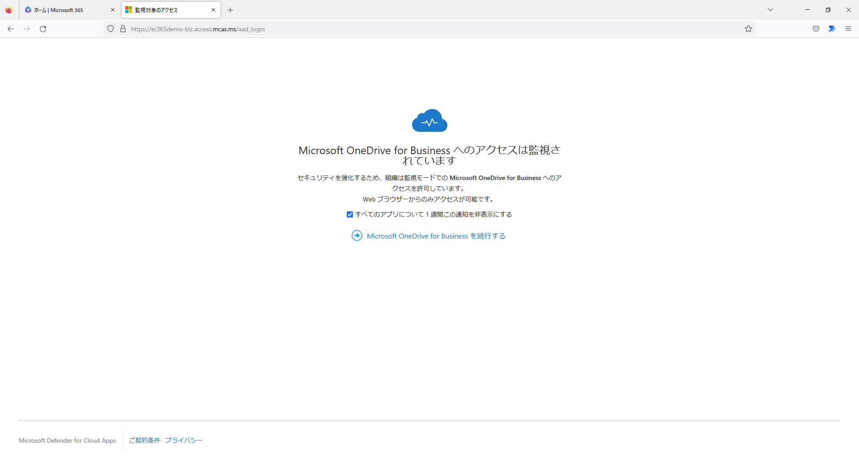859x461 pixels.
Task: Click Microsoft Defender for Cloud Apps text
Action: coord(68,440)
